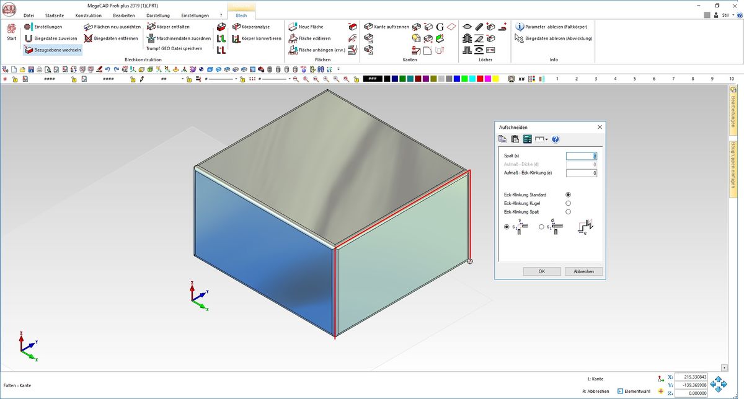Switch to the Darstellung ribbon tab
This screenshot has width=744, height=399.
click(x=158, y=15)
